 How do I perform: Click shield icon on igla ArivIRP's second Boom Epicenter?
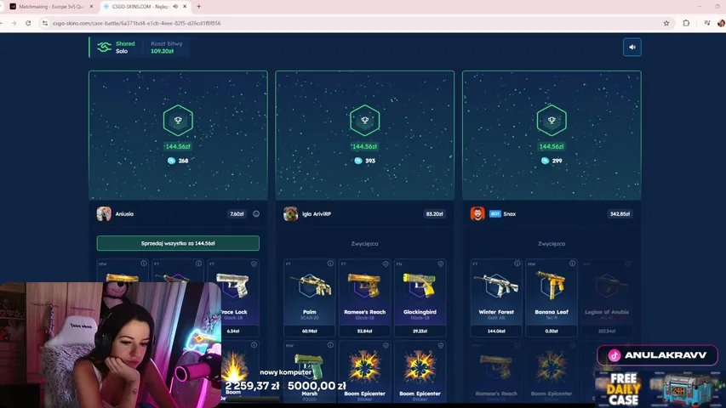point(441,345)
